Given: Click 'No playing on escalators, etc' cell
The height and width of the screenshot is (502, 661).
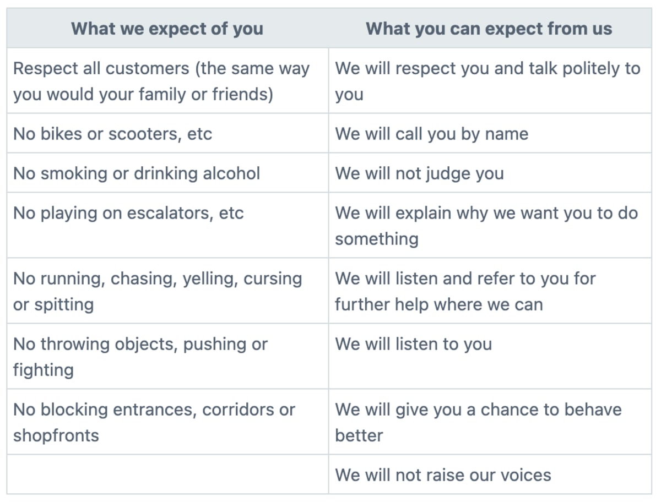Looking at the screenshot, I should point(167,225).
